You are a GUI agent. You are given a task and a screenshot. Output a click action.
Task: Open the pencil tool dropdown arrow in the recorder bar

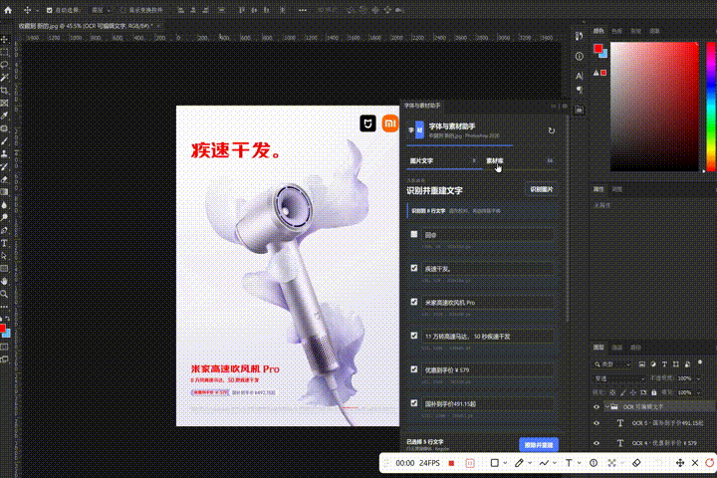(x=530, y=463)
